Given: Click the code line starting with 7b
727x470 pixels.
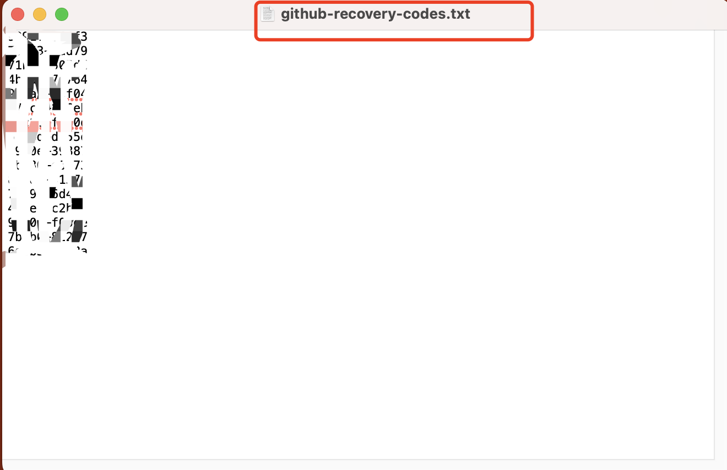Looking at the screenshot, I should tap(47, 237).
